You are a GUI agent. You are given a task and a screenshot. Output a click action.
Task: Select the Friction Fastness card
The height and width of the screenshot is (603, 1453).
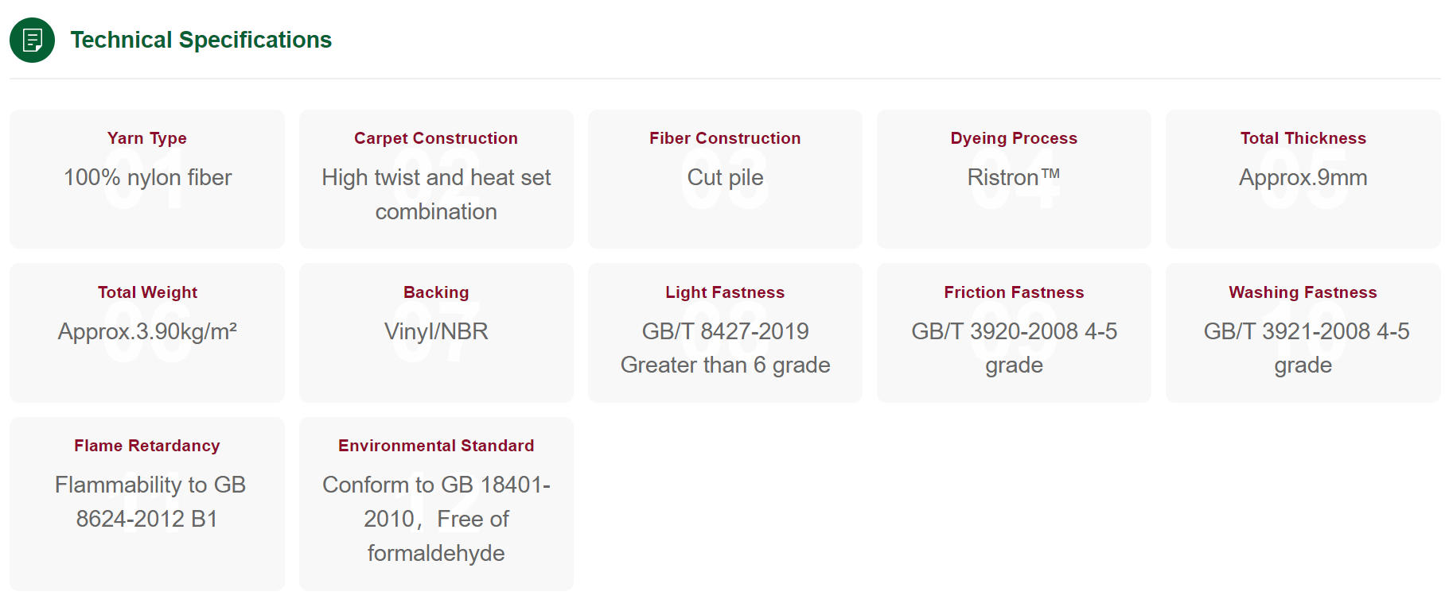click(1014, 333)
